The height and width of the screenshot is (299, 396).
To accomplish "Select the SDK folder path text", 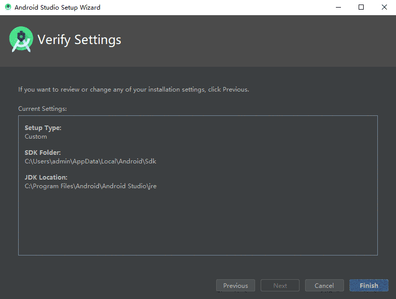I will pyautogui.click(x=90, y=161).
